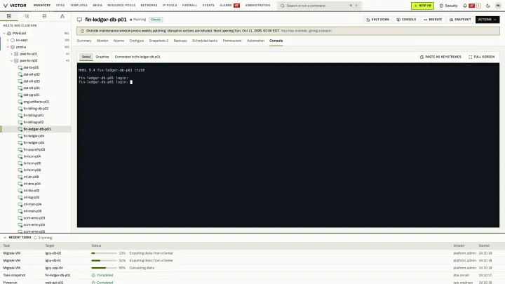Open the Actions dropdown

tap(487, 20)
